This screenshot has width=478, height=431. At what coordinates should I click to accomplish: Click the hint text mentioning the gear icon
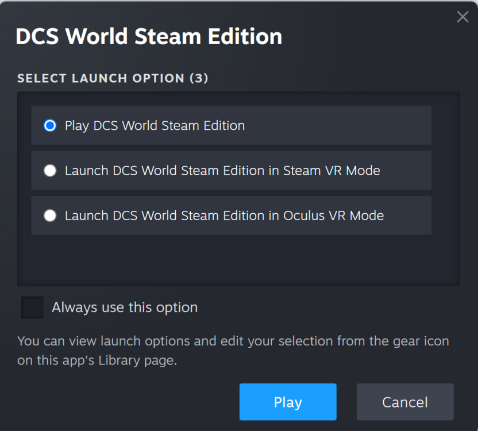[x=233, y=341]
